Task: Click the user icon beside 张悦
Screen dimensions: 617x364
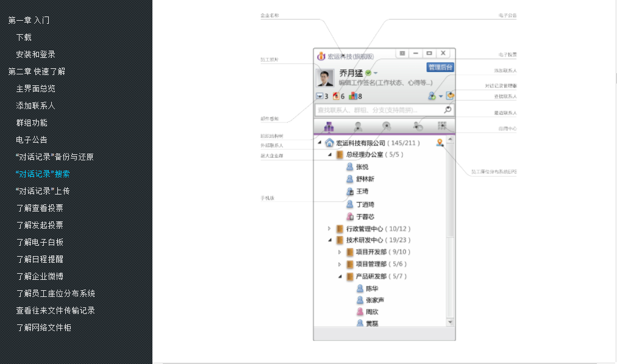Action: click(349, 167)
